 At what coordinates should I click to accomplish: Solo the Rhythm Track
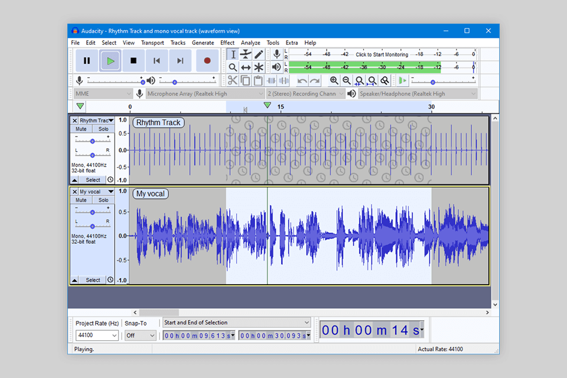pyautogui.click(x=103, y=129)
